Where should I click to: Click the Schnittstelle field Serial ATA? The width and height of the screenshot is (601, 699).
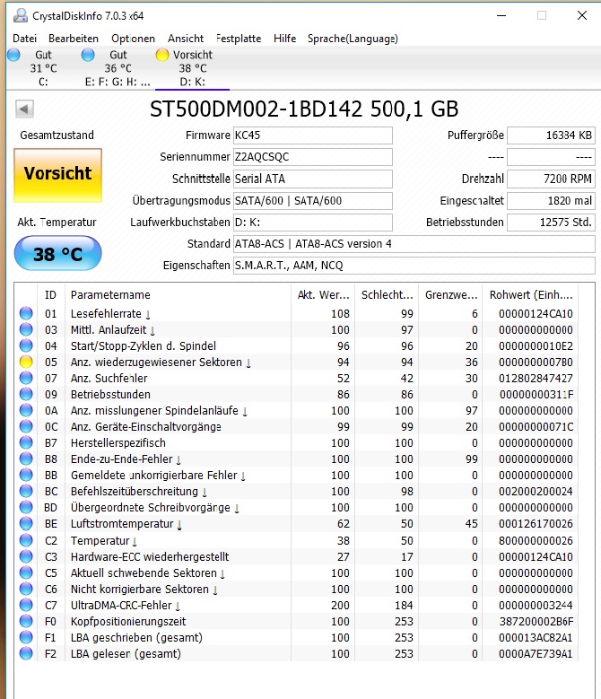coord(313,179)
